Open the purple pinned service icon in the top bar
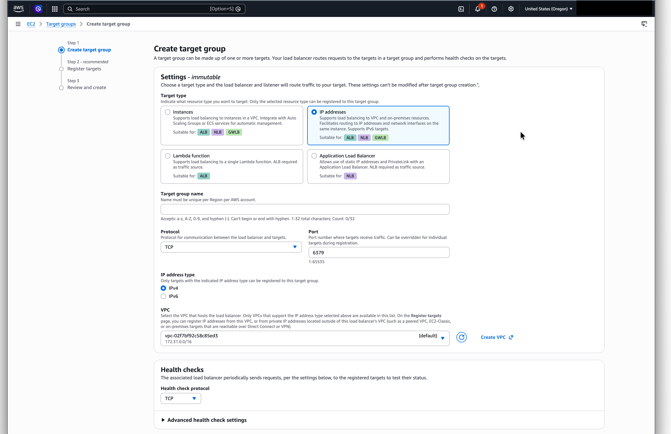The height and width of the screenshot is (434, 671). [x=38, y=9]
